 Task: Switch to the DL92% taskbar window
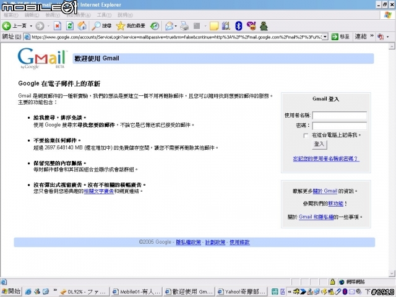[x=84, y=291]
